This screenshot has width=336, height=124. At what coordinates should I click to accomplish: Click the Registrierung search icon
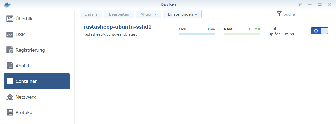[10, 50]
